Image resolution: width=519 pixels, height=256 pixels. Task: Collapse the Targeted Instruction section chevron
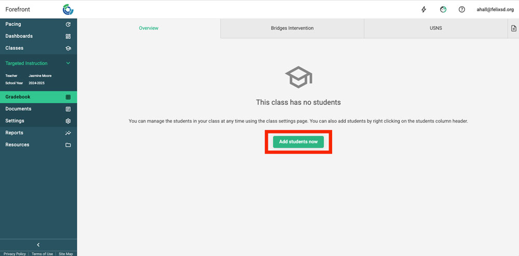tap(68, 63)
